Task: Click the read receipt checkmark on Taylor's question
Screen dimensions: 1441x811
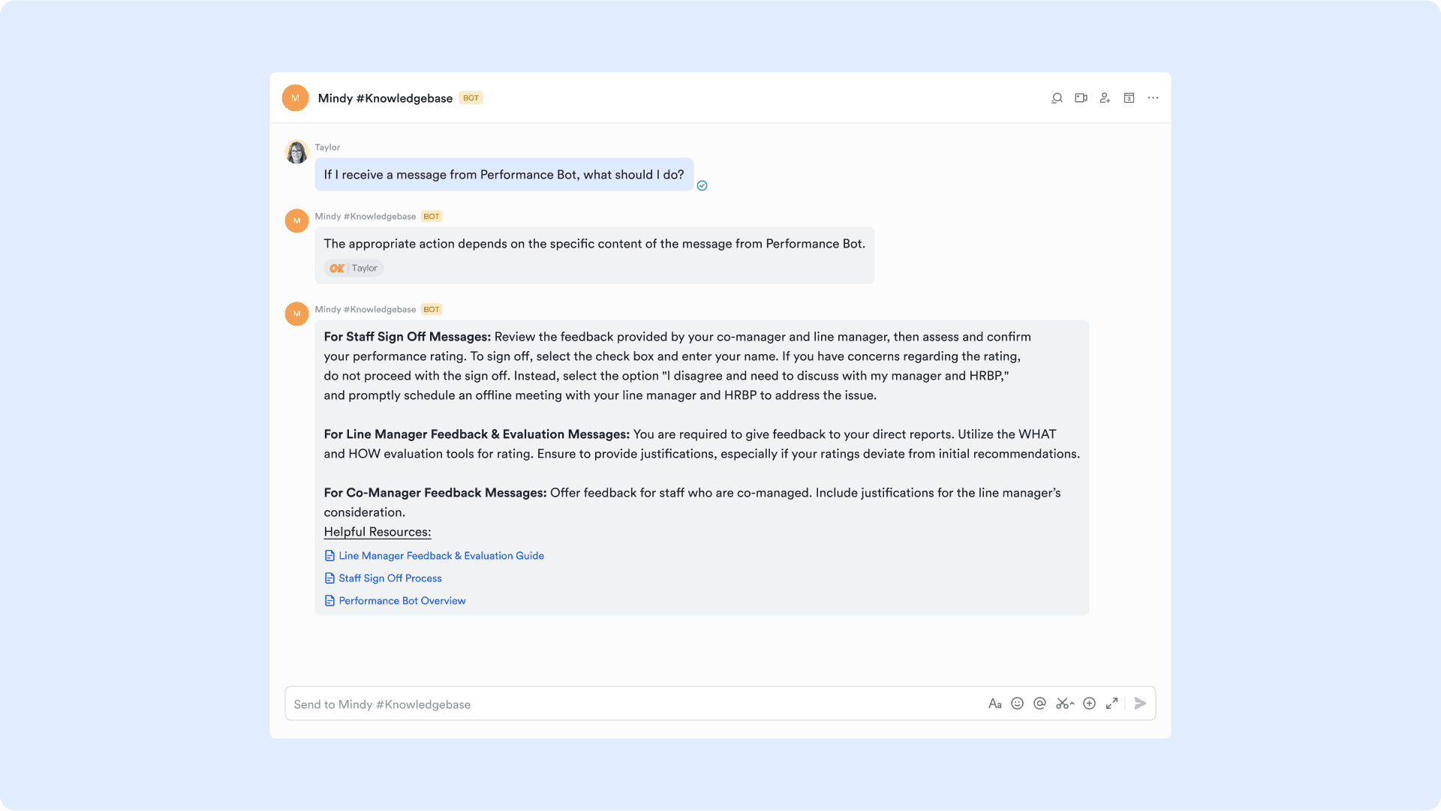Action: (x=702, y=185)
